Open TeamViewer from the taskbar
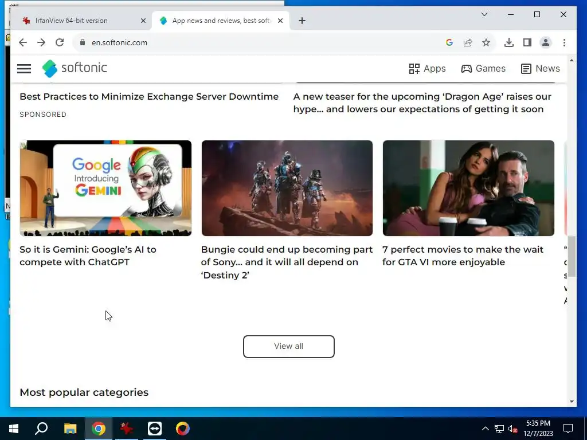Viewport: 587px width, 440px height. coord(155,429)
